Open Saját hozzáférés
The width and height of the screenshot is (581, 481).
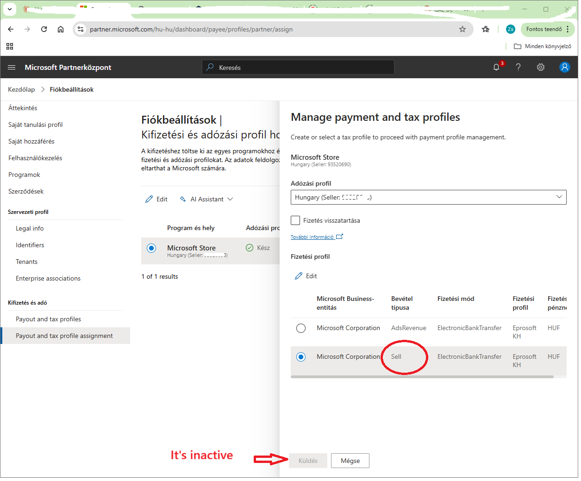point(31,141)
